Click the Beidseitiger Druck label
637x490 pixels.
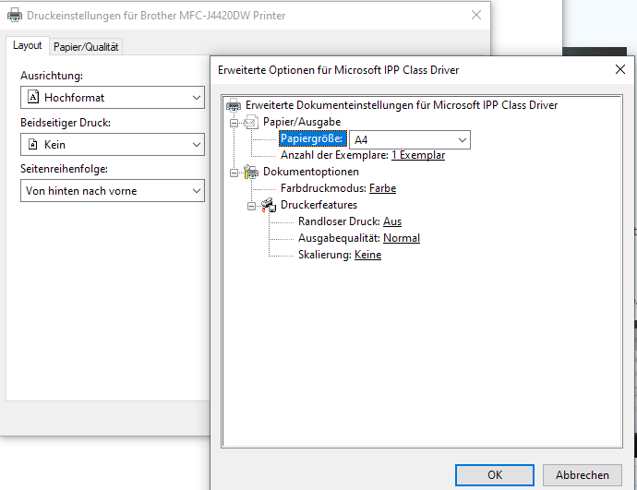pyautogui.click(x=66, y=123)
